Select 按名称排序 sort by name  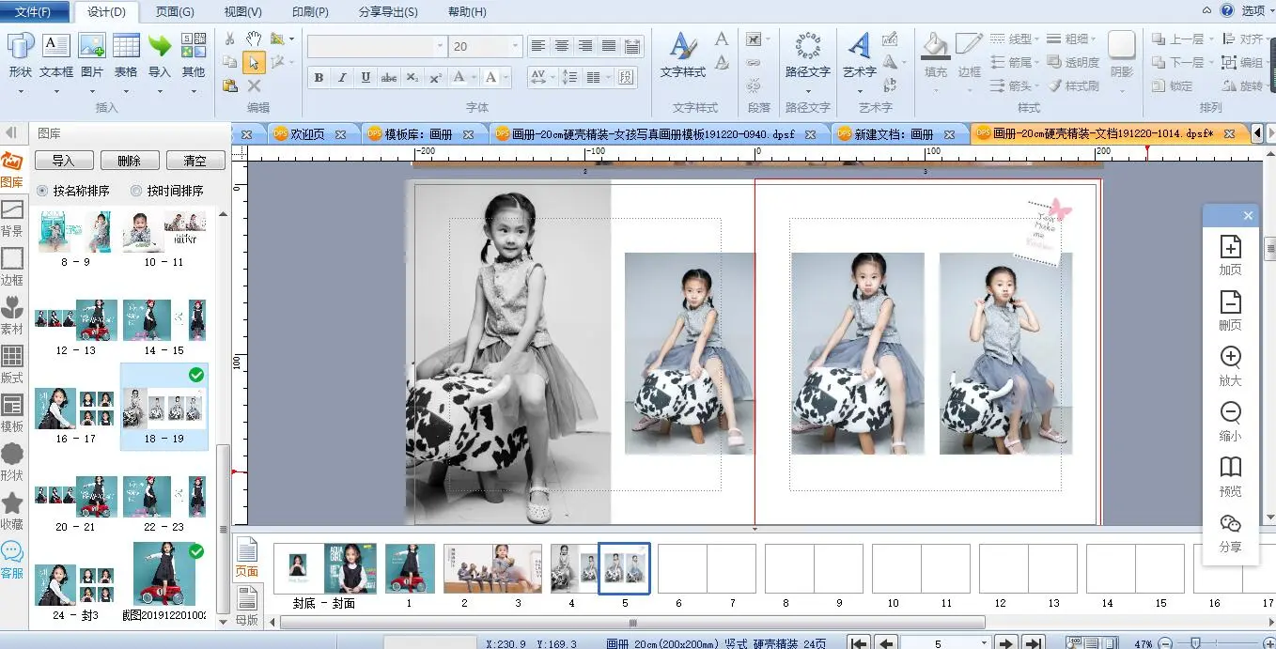[42, 191]
